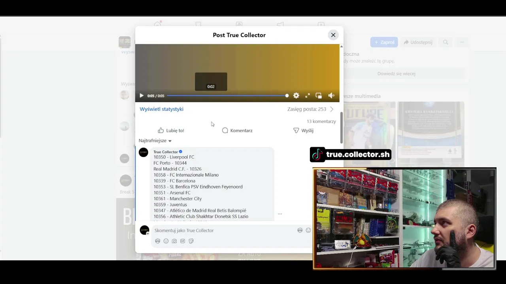This screenshot has height=284, width=506.
Task: Select line "10361 - Manchester City"
Action: click(x=177, y=198)
